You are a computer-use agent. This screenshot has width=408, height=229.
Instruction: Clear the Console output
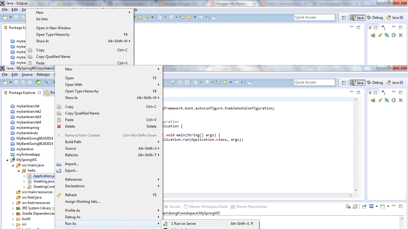[x=348, y=206]
